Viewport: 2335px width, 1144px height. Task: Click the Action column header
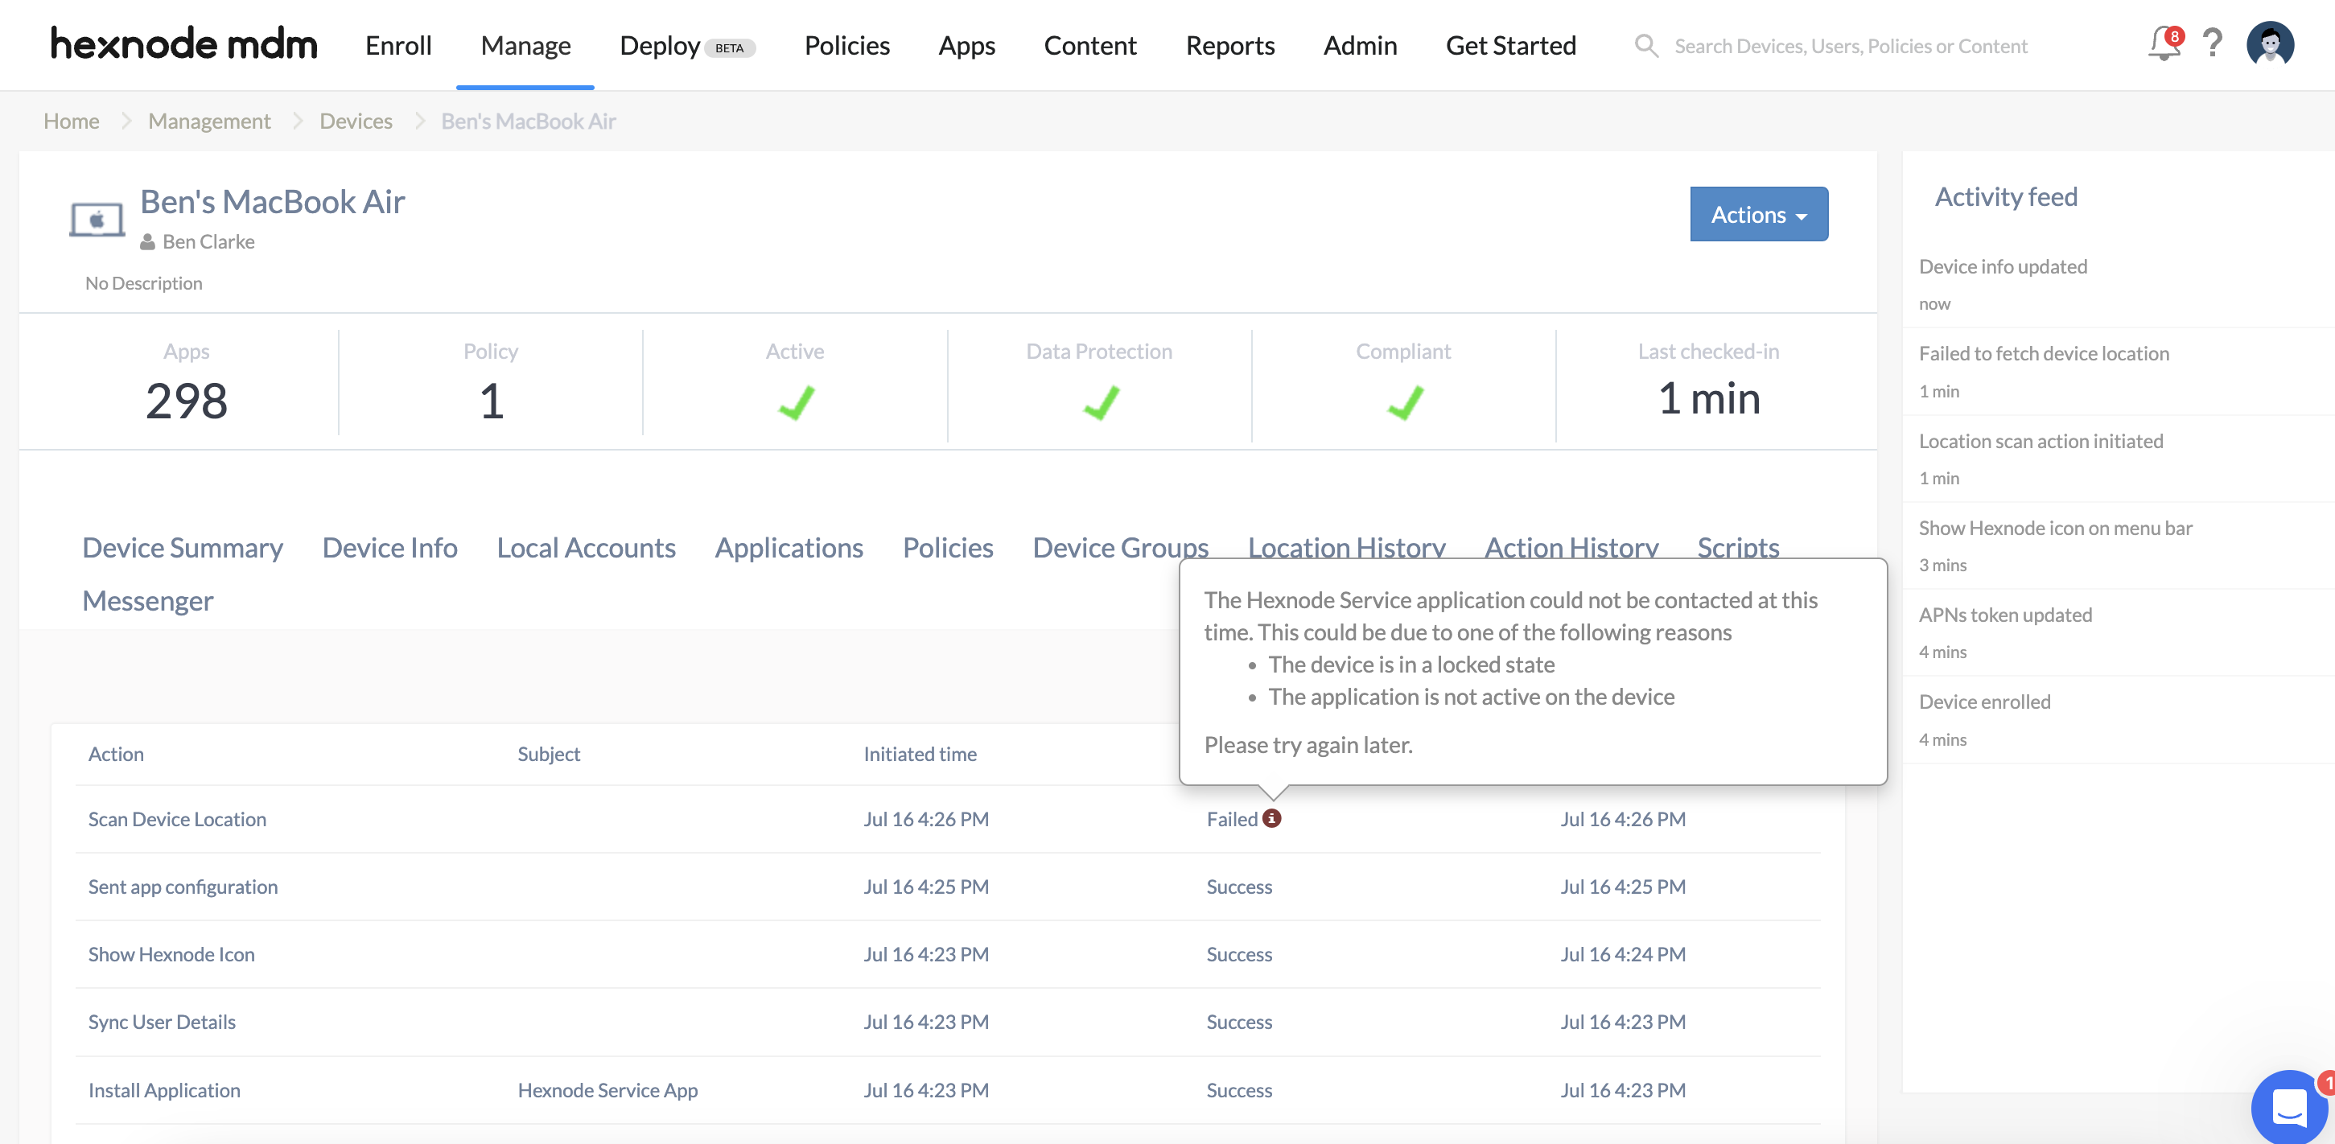point(116,753)
